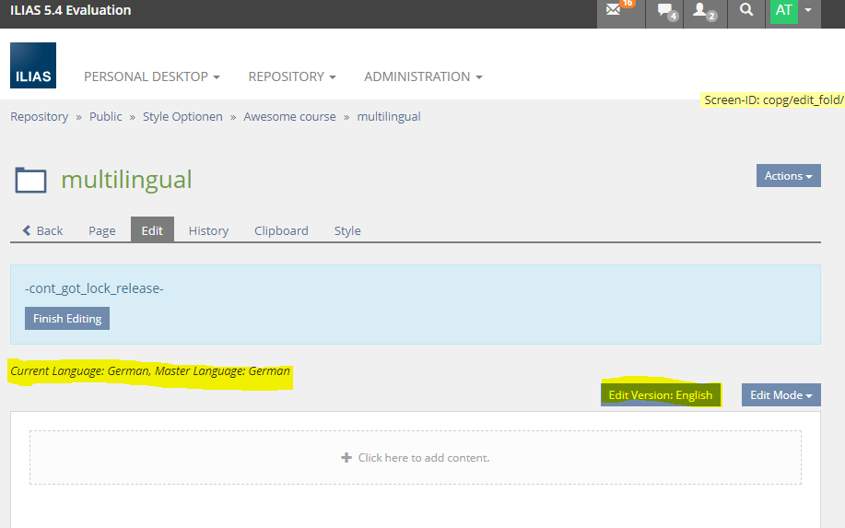845x528 pixels.
Task: Open the Edit Mode dropdown
Action: point(780,395)
